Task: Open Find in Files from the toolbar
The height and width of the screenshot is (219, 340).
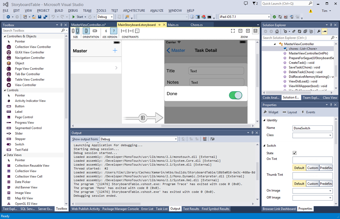Action: 127,17
